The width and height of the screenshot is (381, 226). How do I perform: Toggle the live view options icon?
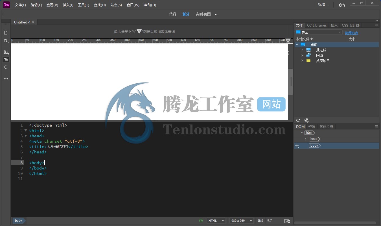pos(6,52)
